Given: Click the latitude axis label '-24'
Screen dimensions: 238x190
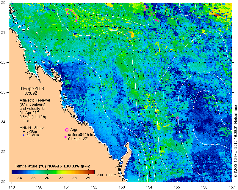Looking at the screenshot, I should click(x=3, y=122).
